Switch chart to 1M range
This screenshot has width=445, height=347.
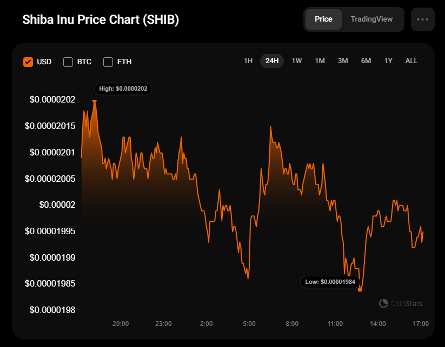(320, 60)
